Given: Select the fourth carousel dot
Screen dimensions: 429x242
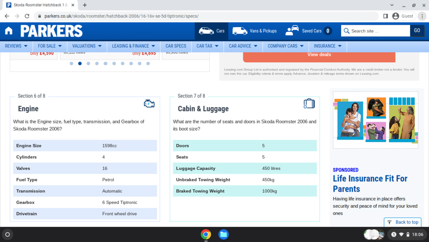Looking at the screenshot, I should pyautogui.click(x=97, y=64).
